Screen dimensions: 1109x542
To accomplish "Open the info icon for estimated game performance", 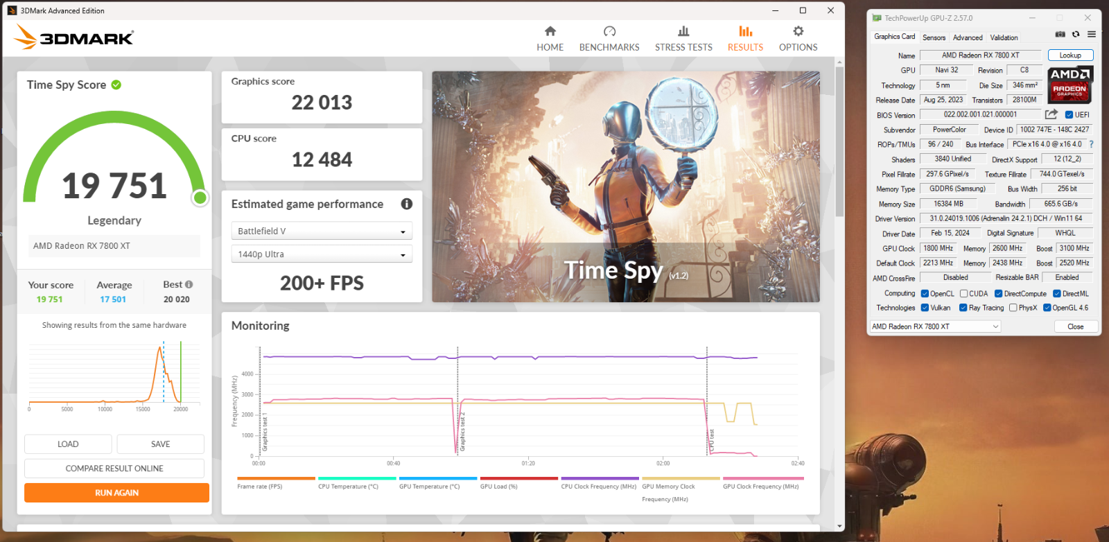I will click(407, 204).
